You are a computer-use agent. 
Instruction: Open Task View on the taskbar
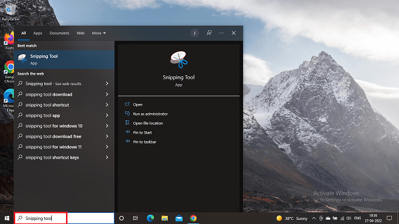pyautogui.click(x=136, y=218)
